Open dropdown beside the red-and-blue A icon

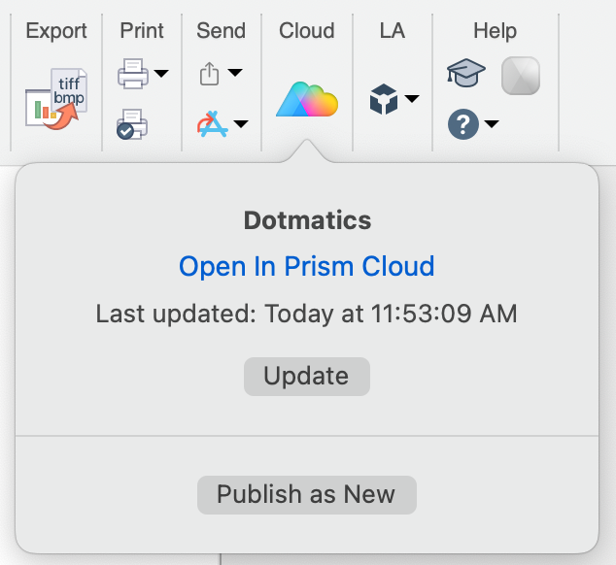pos(240,124)
